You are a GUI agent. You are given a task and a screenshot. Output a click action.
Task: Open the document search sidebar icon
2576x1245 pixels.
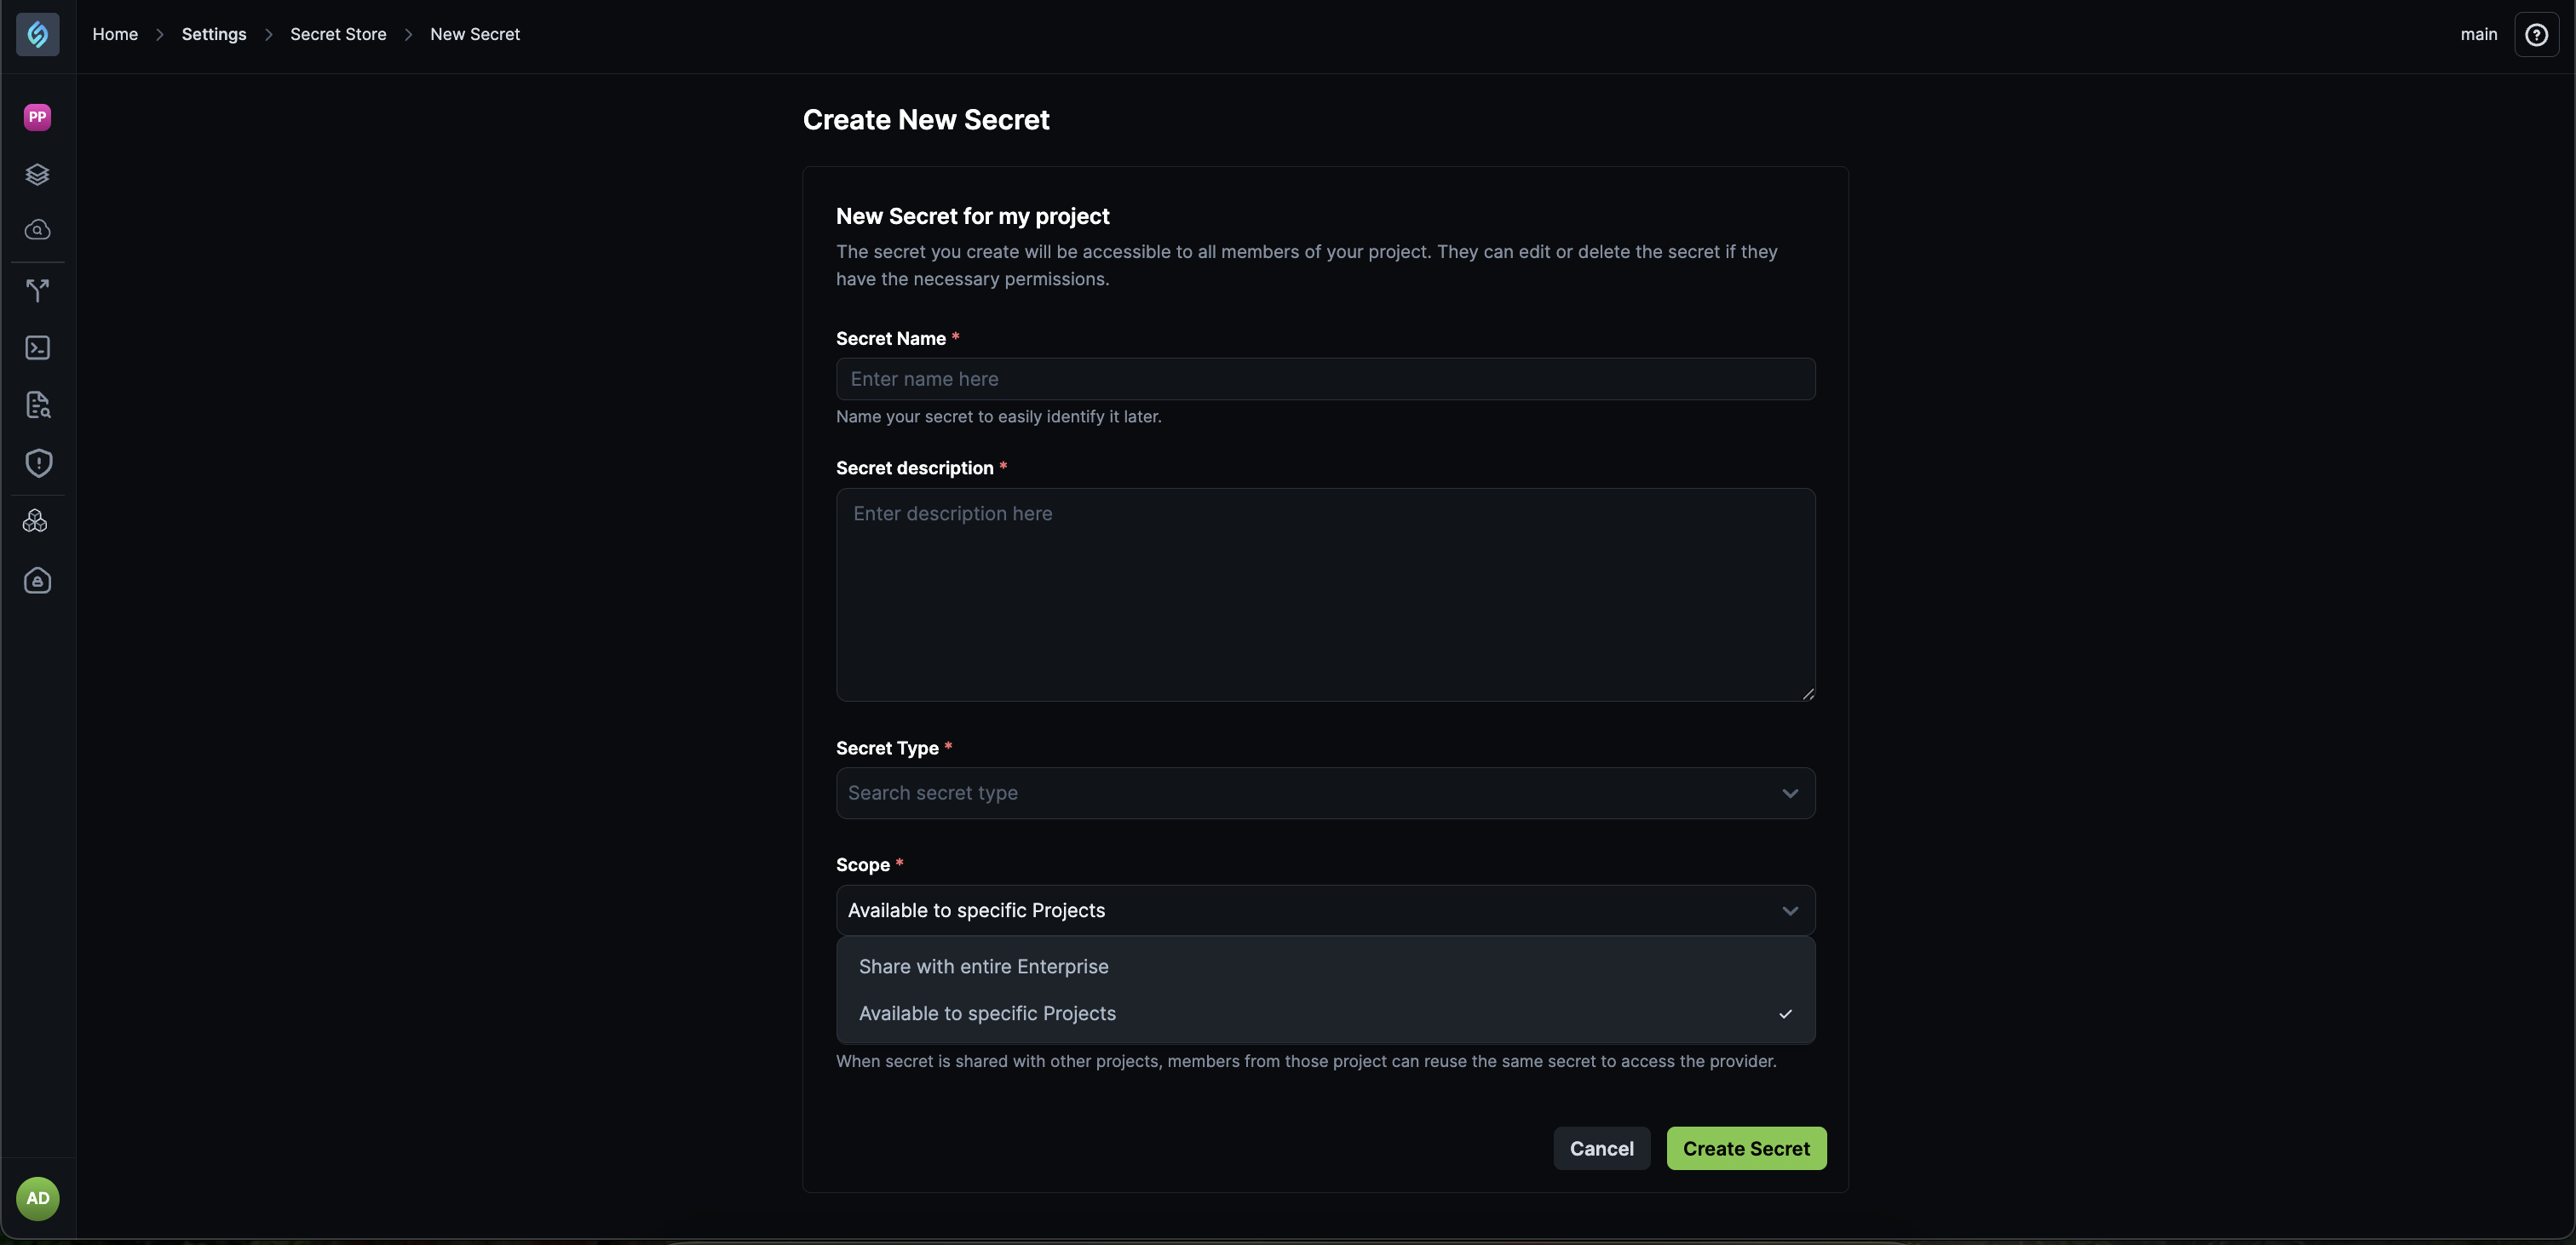point(38,405)
